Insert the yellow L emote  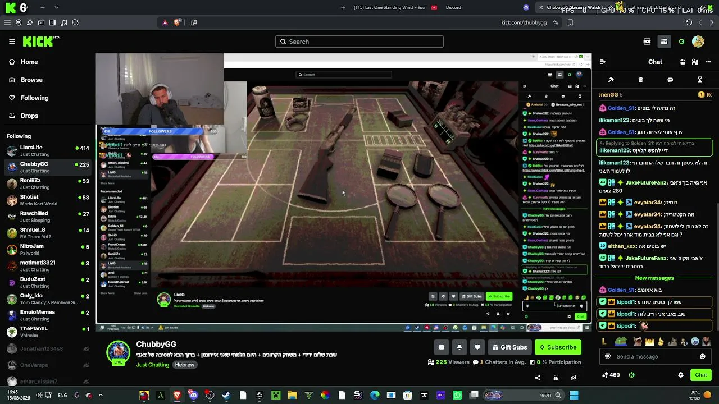pos(604,341)
